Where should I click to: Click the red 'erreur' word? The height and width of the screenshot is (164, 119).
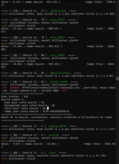coord(14,88)
